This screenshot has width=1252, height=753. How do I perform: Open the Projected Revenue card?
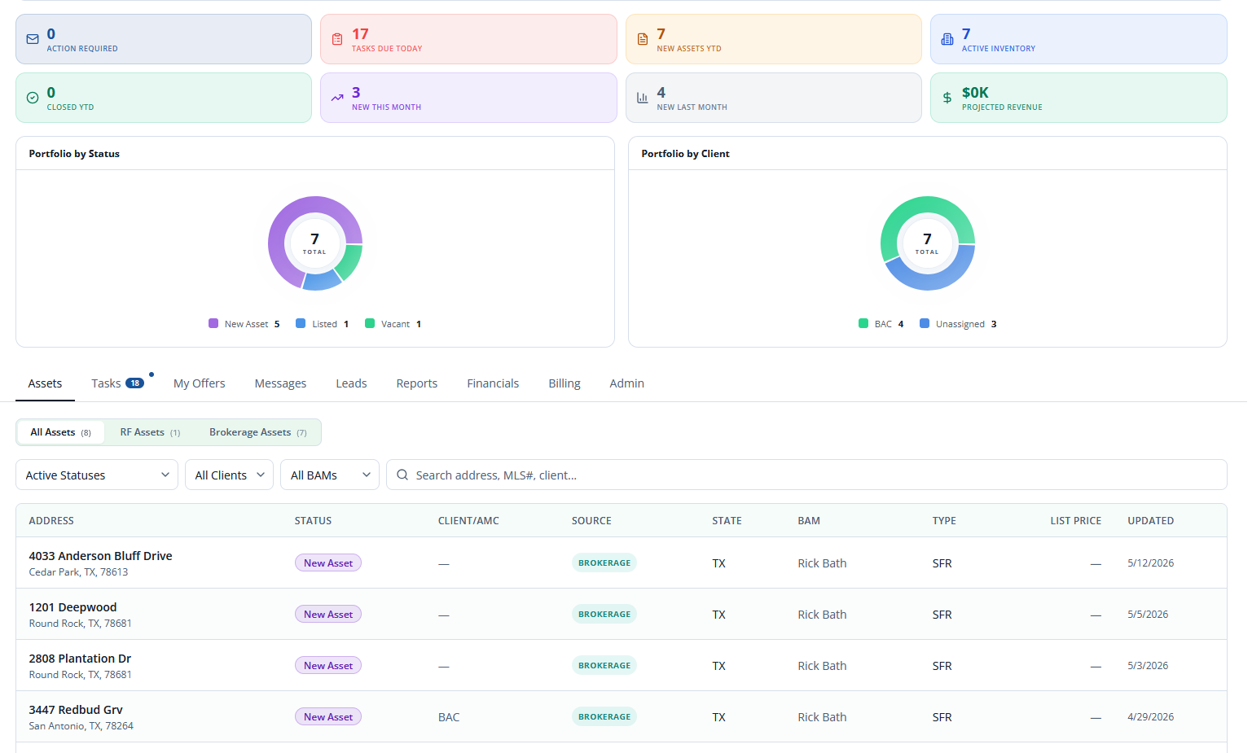(x=1078, y=98)
